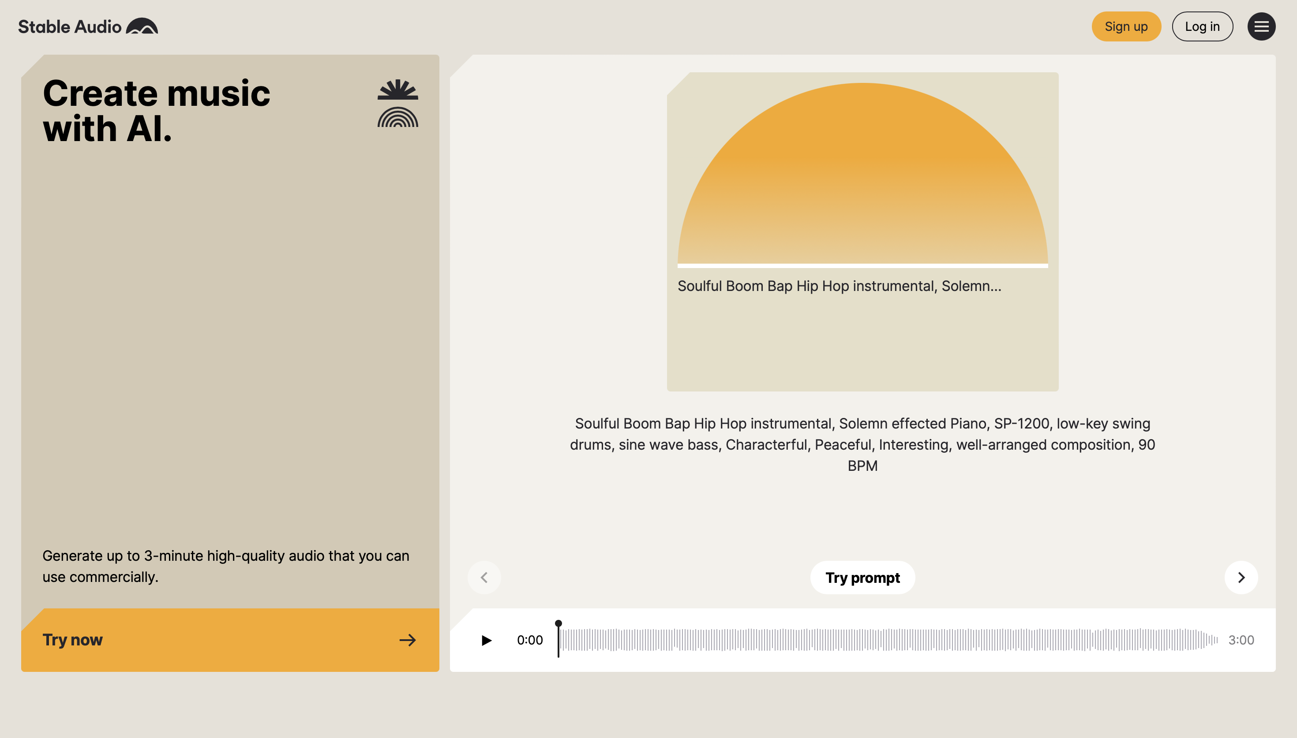The image size is (1297, 738).
Task: Click the orange sun artwork thumbnail
Action: click(862, 175)
